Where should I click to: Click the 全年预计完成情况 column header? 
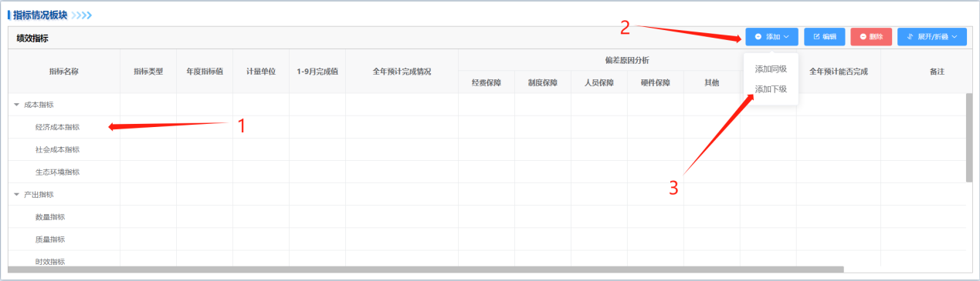[x=402, y=71]
